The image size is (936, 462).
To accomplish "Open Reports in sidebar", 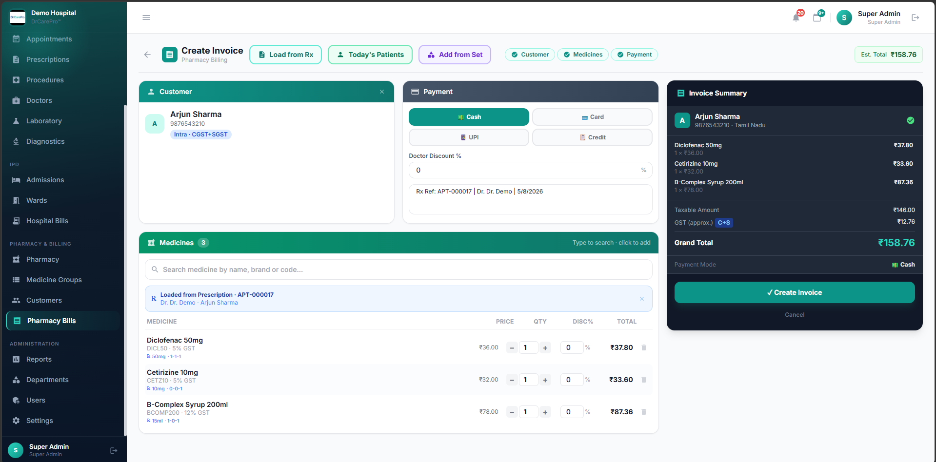I will click(x=62, y=359).
